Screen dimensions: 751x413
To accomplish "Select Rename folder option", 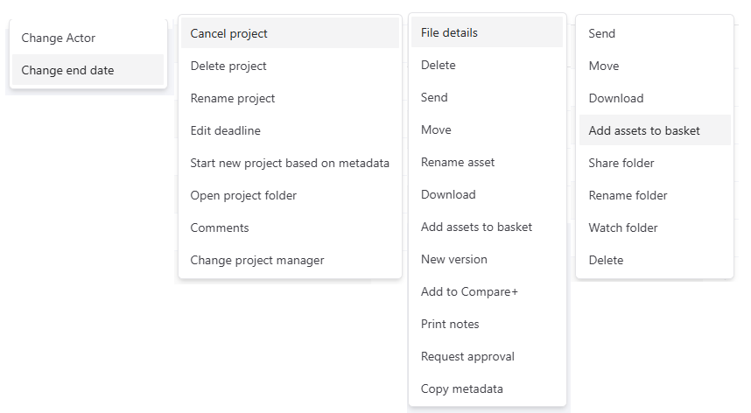I will point(628,195).
